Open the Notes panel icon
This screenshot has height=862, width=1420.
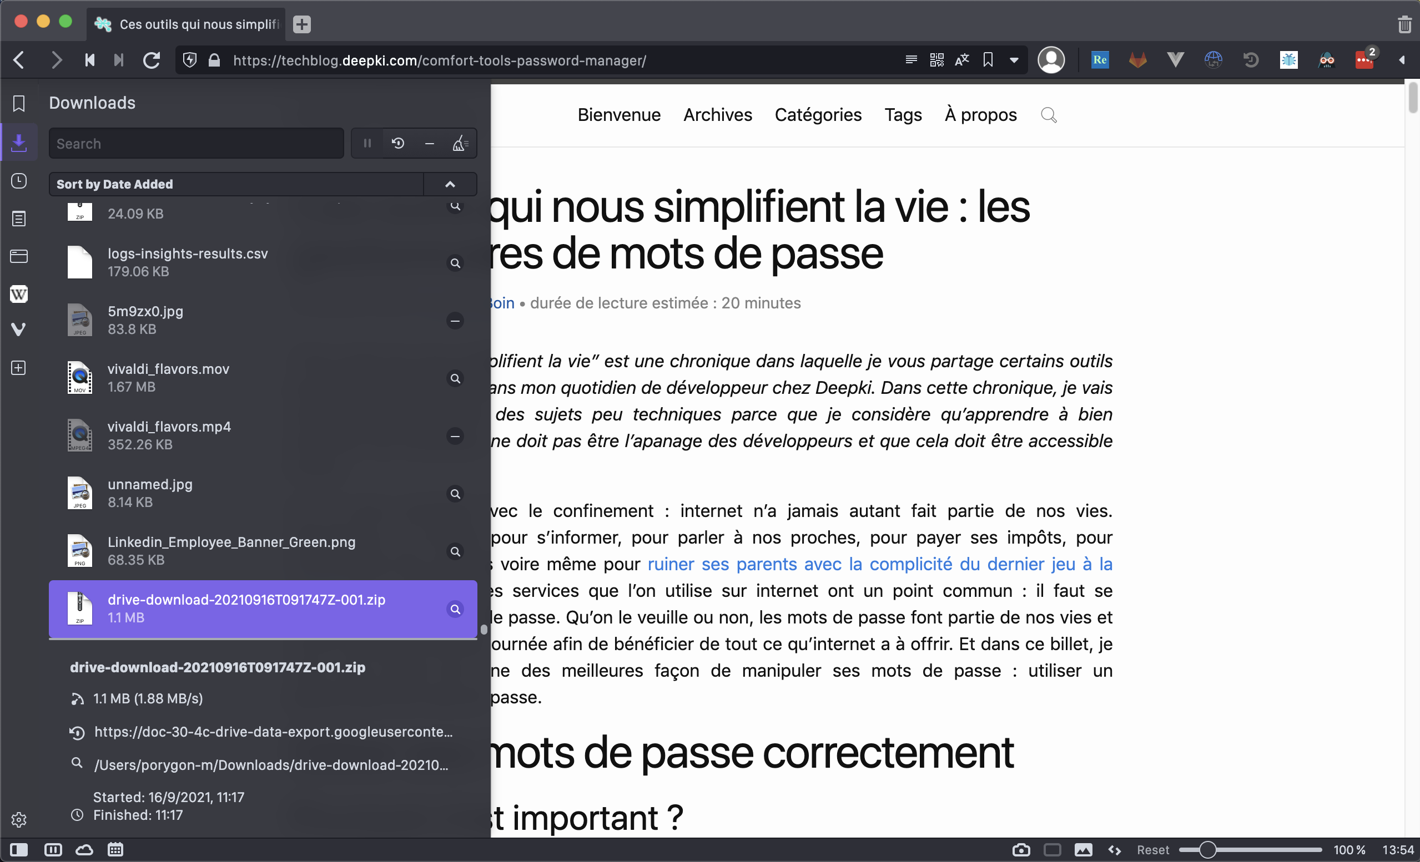click(x=18, y=219)
